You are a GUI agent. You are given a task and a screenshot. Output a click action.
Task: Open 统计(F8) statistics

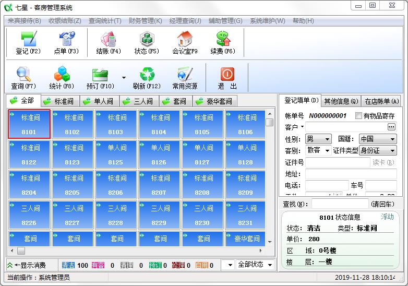tap(62, 78)
